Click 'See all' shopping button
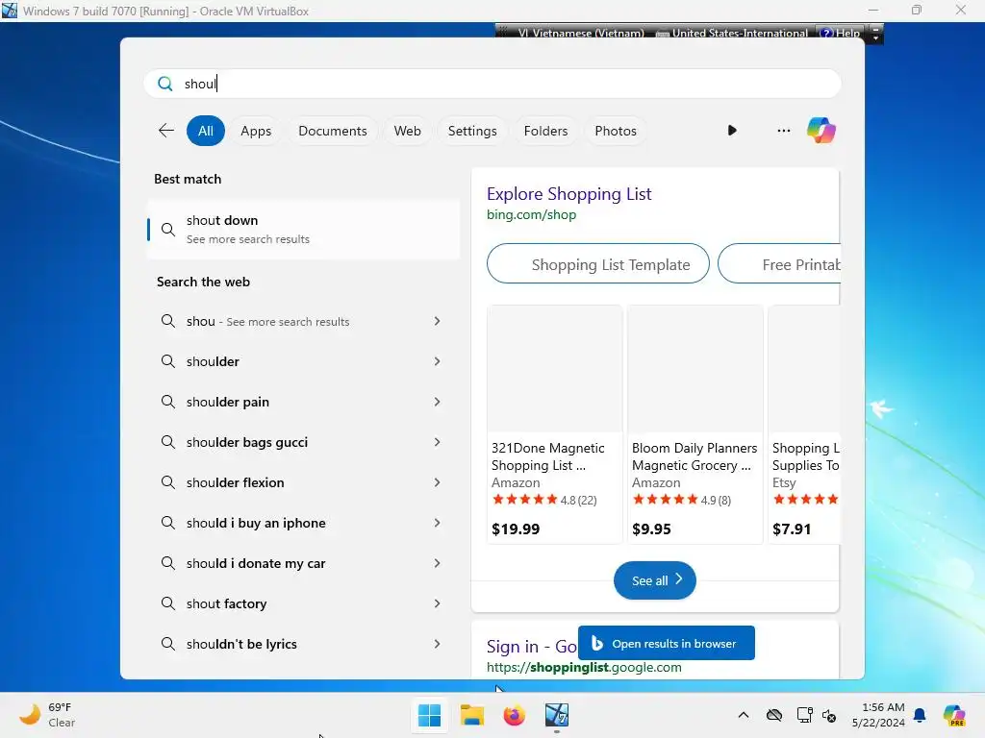The width and height of the screenshot is (985, 738). [x=654, y=580]
